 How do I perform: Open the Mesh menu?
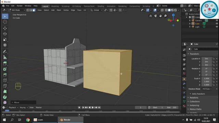click(x=59, y=10)
